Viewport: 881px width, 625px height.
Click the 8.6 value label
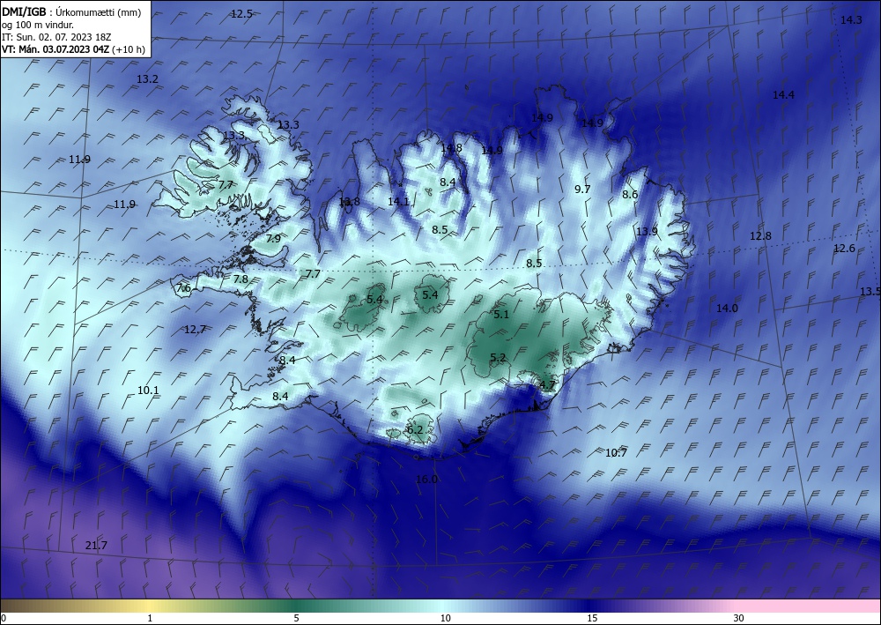pyautogui.click(x=630, y=195)
